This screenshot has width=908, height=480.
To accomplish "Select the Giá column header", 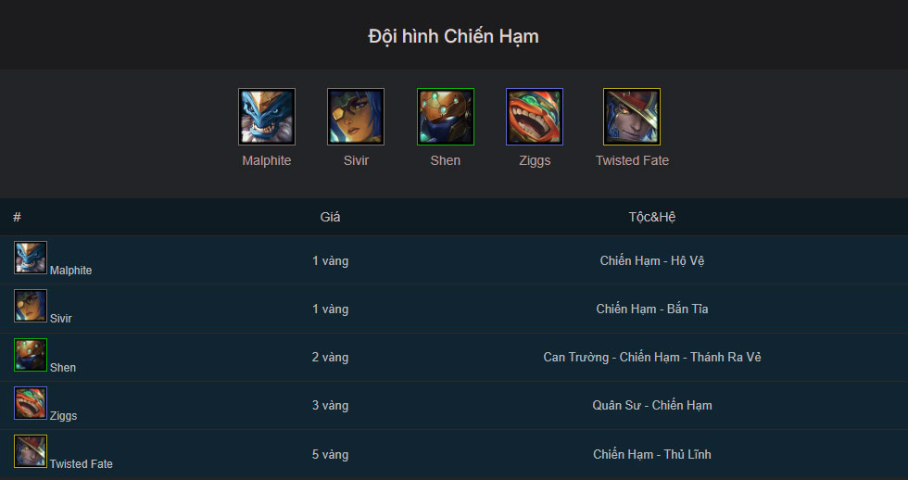I will click(330, 217).
